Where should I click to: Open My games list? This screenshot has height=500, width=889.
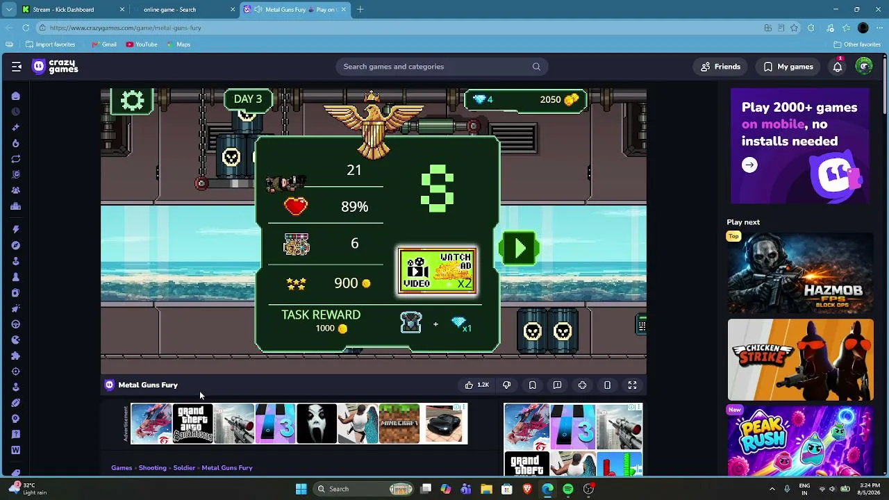[788, 67]
